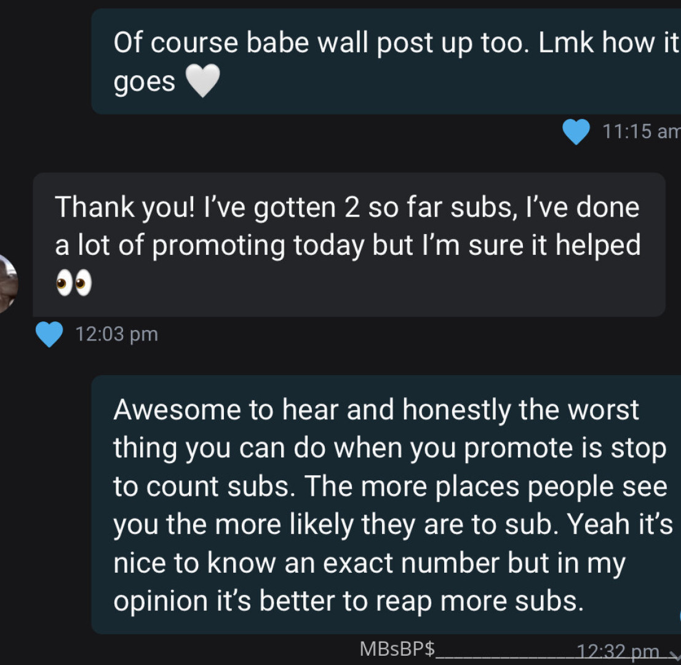Select the "Thank you! I've gotten 2" message
681x665 pixels.
349,244
